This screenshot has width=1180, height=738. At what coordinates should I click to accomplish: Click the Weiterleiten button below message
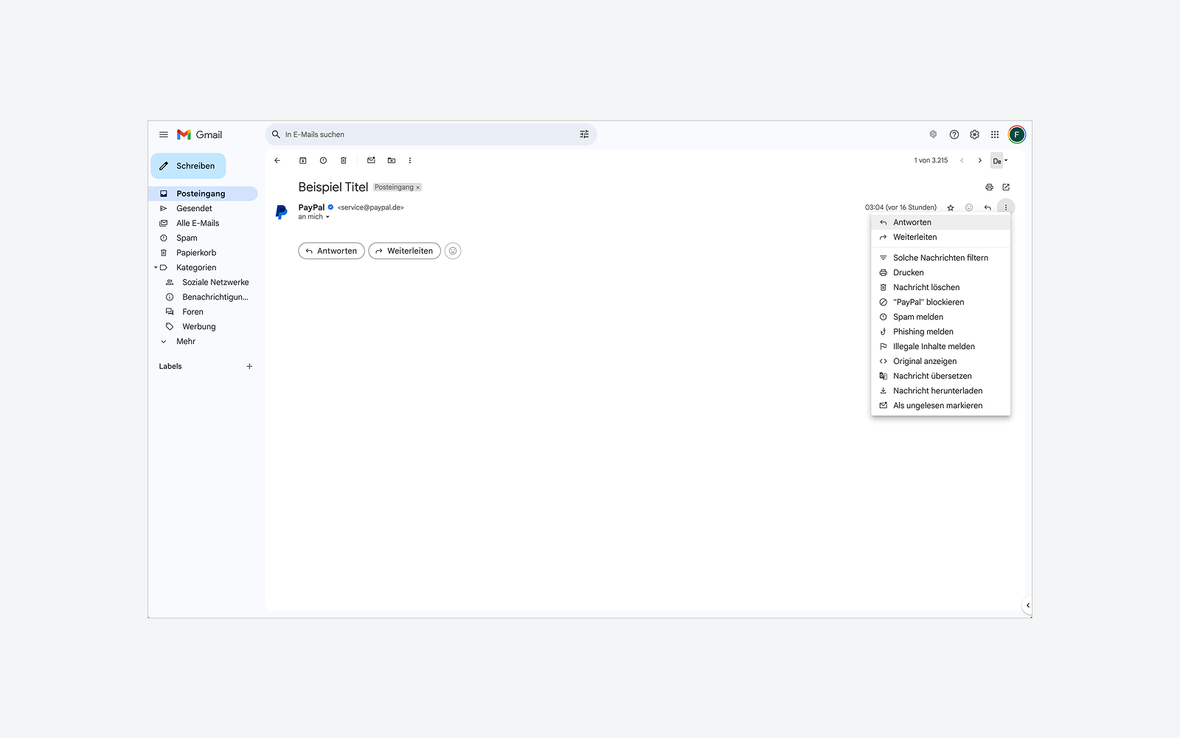404,251
